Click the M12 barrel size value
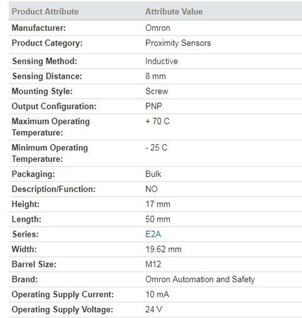302x318 pixels. tap(154, 264)
